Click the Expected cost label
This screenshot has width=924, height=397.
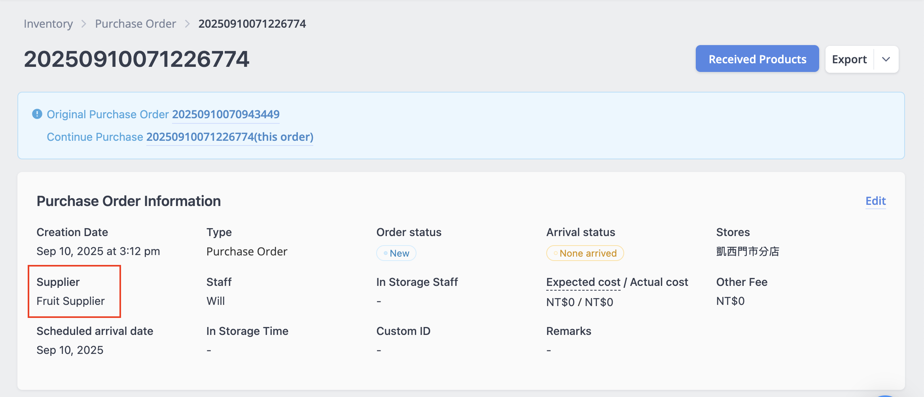583,282
